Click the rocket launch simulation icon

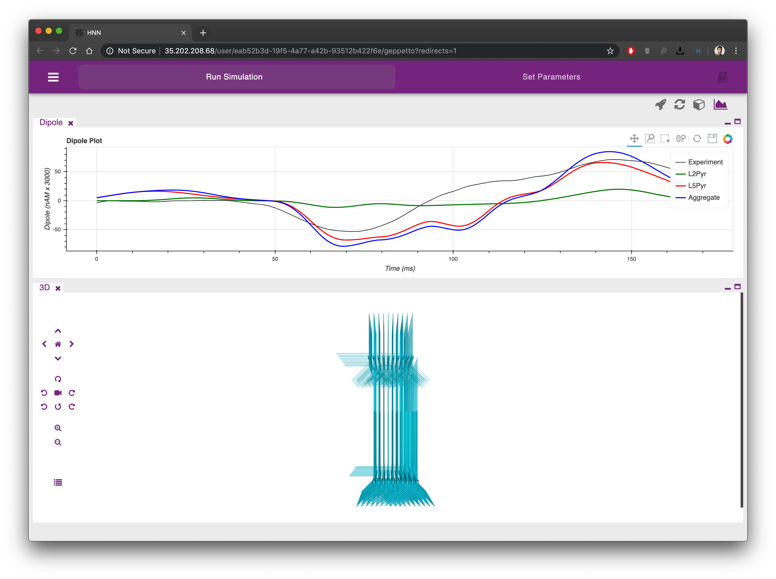tap(661, 104)
